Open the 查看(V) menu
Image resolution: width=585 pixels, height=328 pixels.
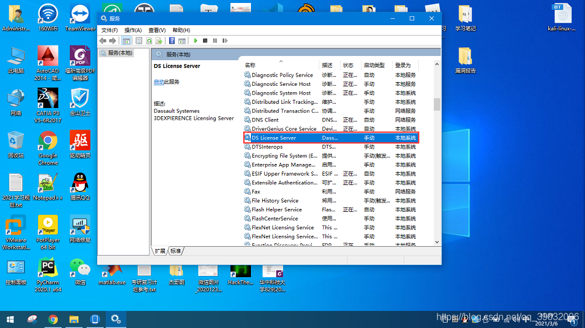coord(157,30)
